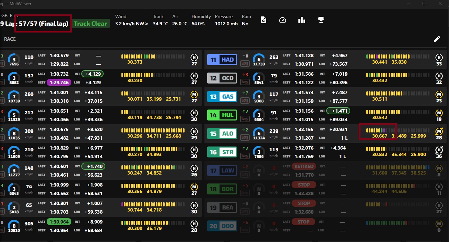Select the 11 HAD driver tag
This screenshot has width=449, height=242.
[222, 60]
